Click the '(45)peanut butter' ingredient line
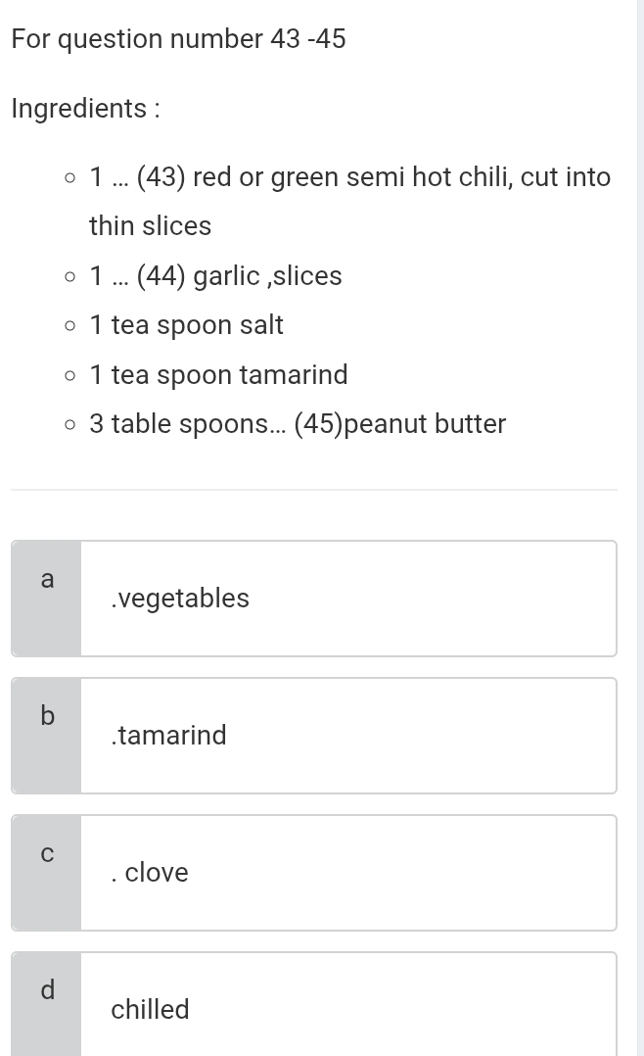Screen dimensions: 644x1056 click(298, 424)
